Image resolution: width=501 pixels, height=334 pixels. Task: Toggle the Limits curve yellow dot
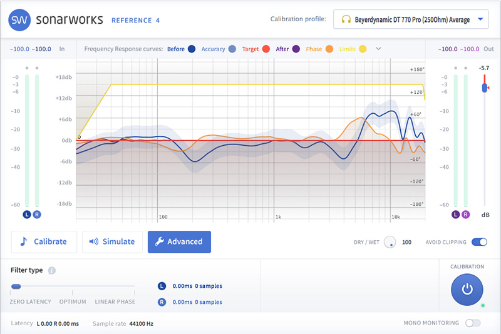[363, 49]
